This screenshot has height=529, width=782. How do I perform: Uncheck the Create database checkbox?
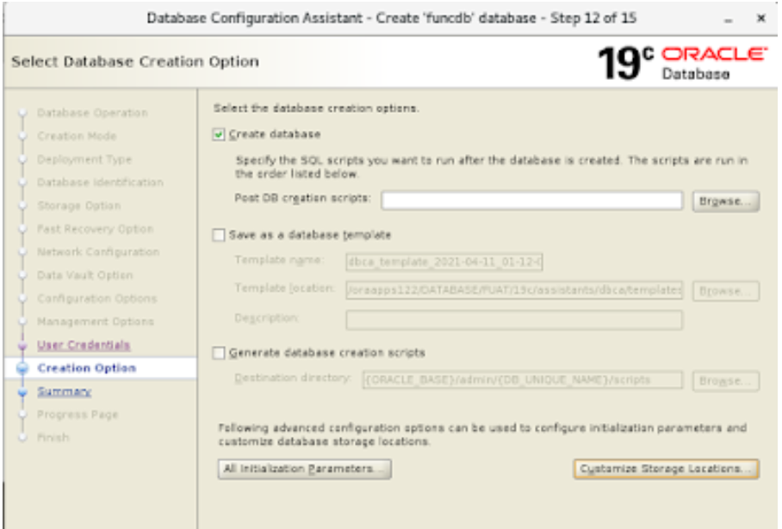[219, 134]
